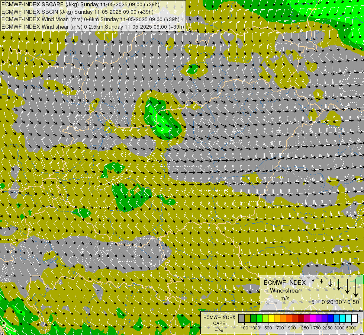
Task: Click the wind shear legend arrow above 30
Action: [x=339, y=284]
